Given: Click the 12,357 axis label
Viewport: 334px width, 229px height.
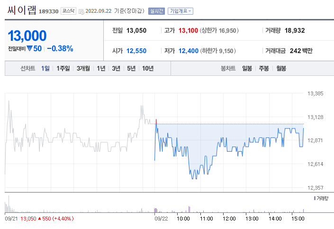Looking at the screenshot, I should [x=315, y=188].
